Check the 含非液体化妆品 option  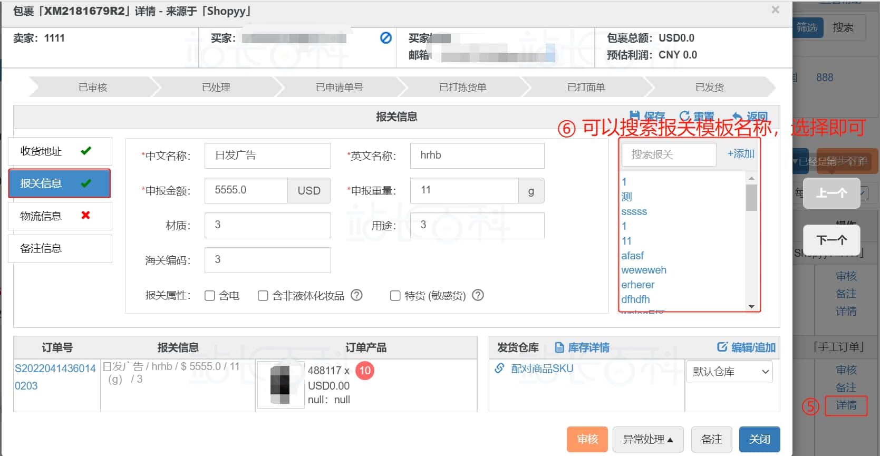pyautogui.click(x=263, y=296)
